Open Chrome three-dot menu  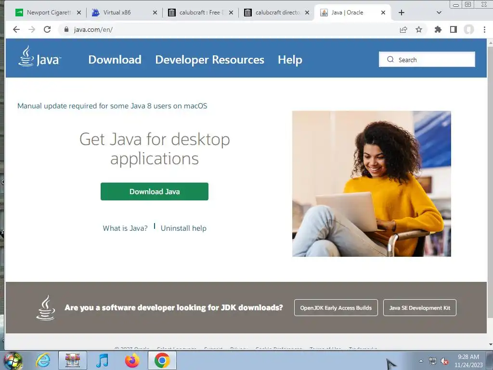(x=484, y=29)
